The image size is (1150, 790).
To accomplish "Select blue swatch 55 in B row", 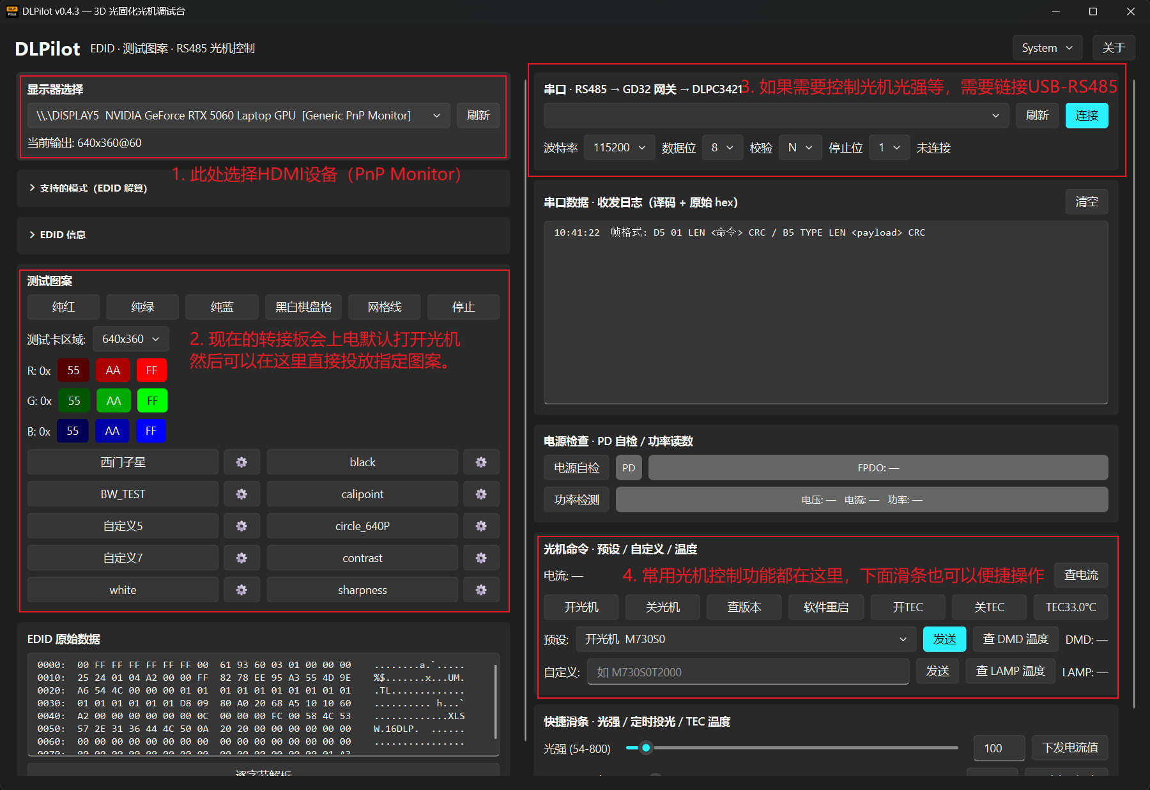I will [x=73, y=431].
